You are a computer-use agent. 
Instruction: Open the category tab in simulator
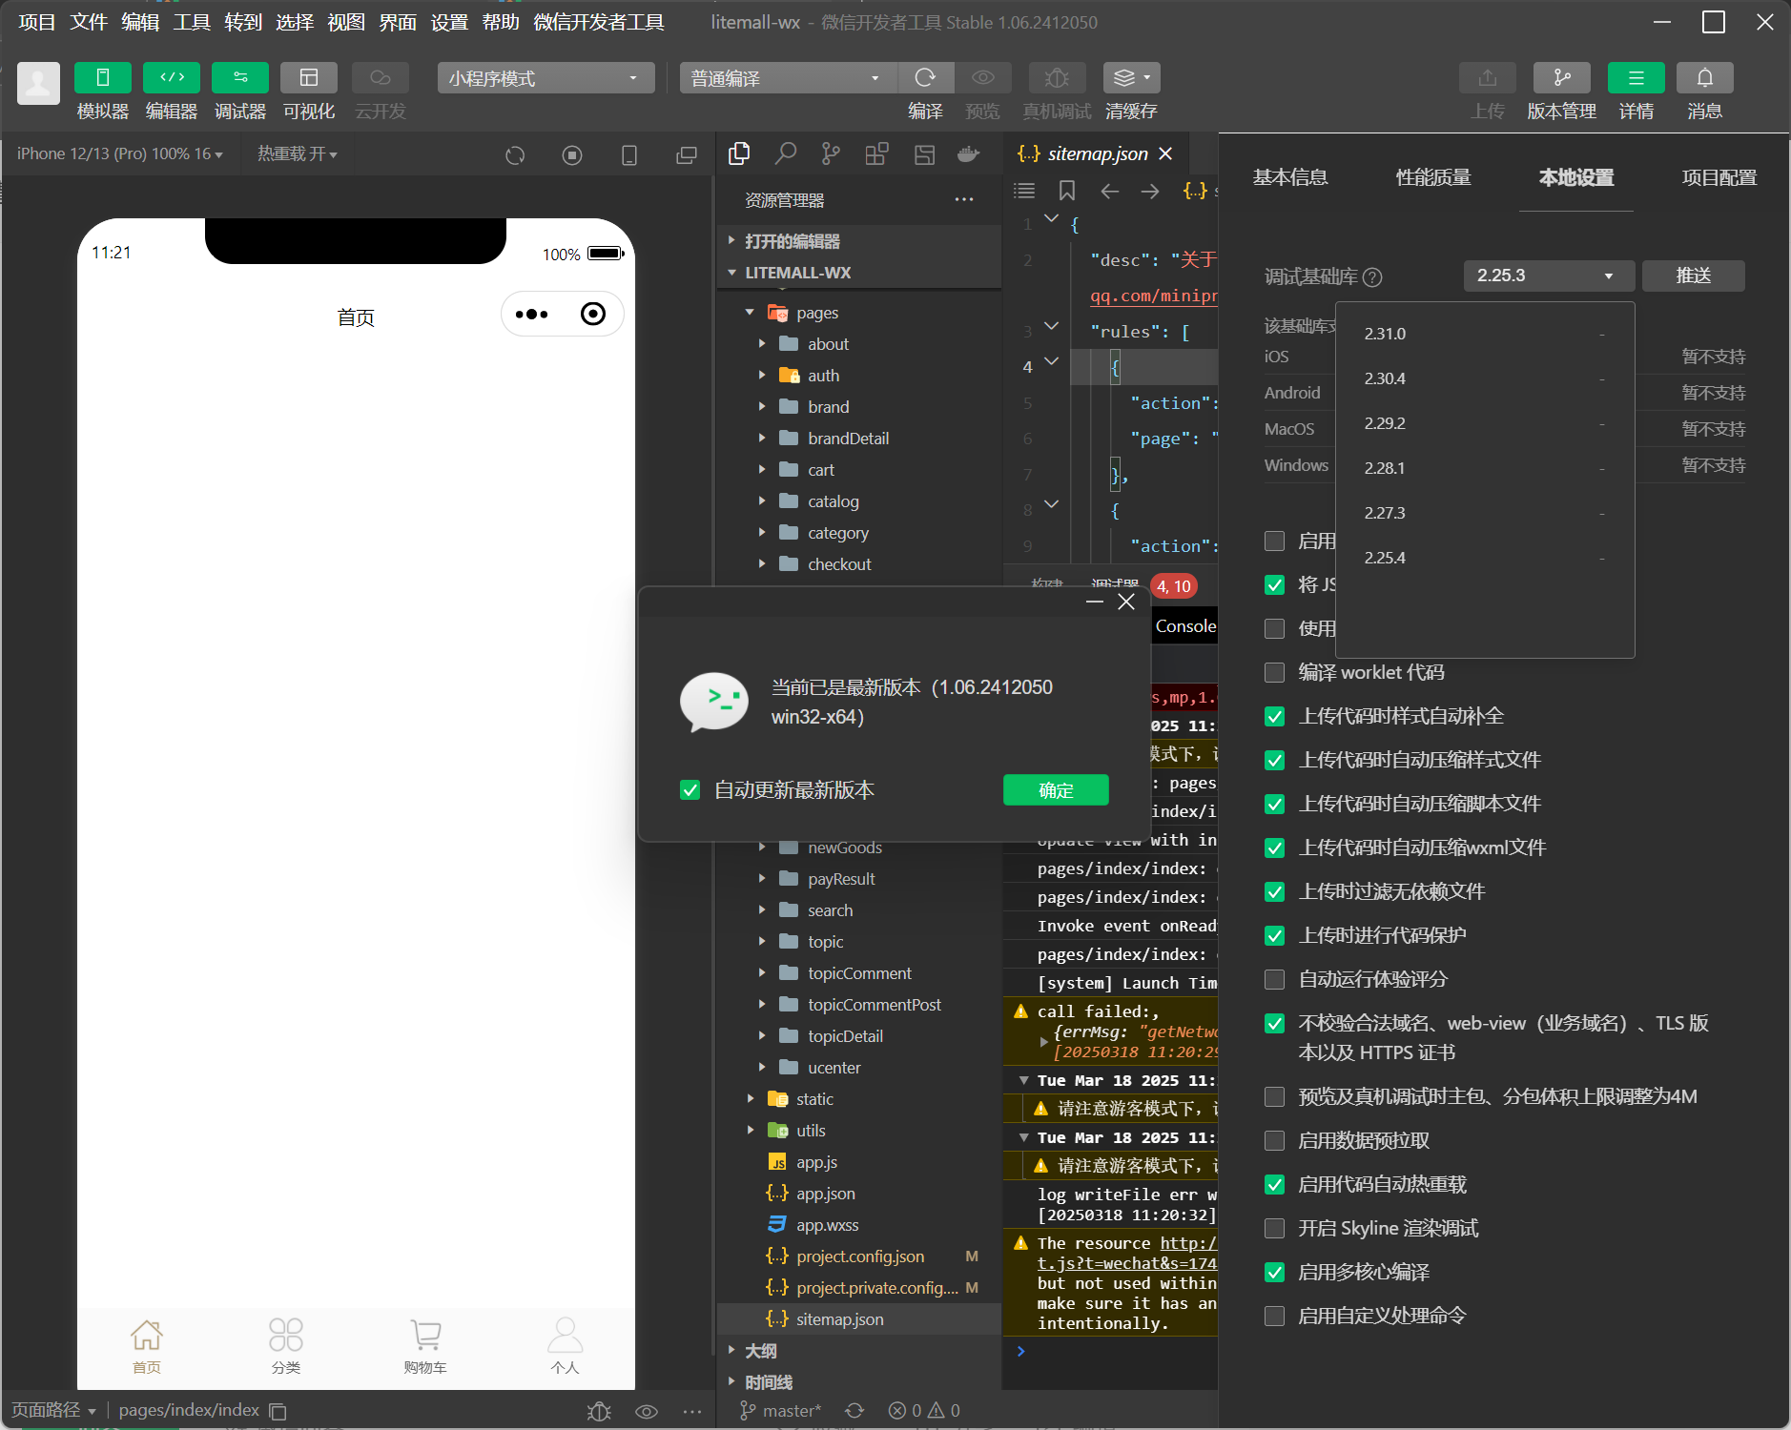(286, 1346)
